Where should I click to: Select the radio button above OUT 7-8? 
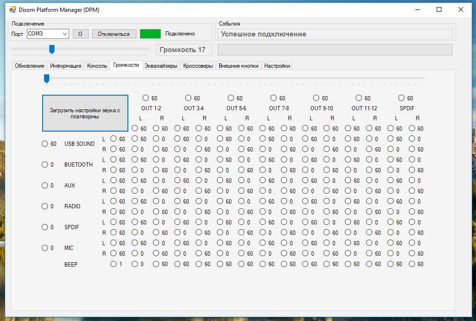(x=274, y=98)
